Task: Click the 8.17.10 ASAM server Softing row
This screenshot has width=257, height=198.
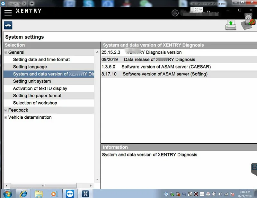Action: (179, 74)
